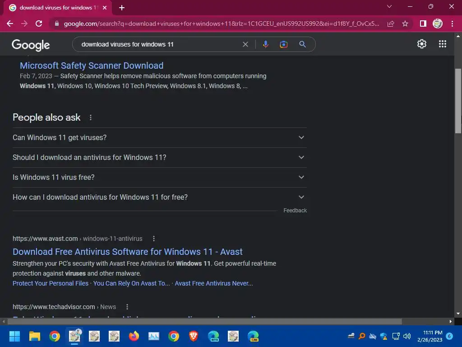Click the vertical scrollbar thumb
The image size is (462, 347).
click(x=458, y=101)
